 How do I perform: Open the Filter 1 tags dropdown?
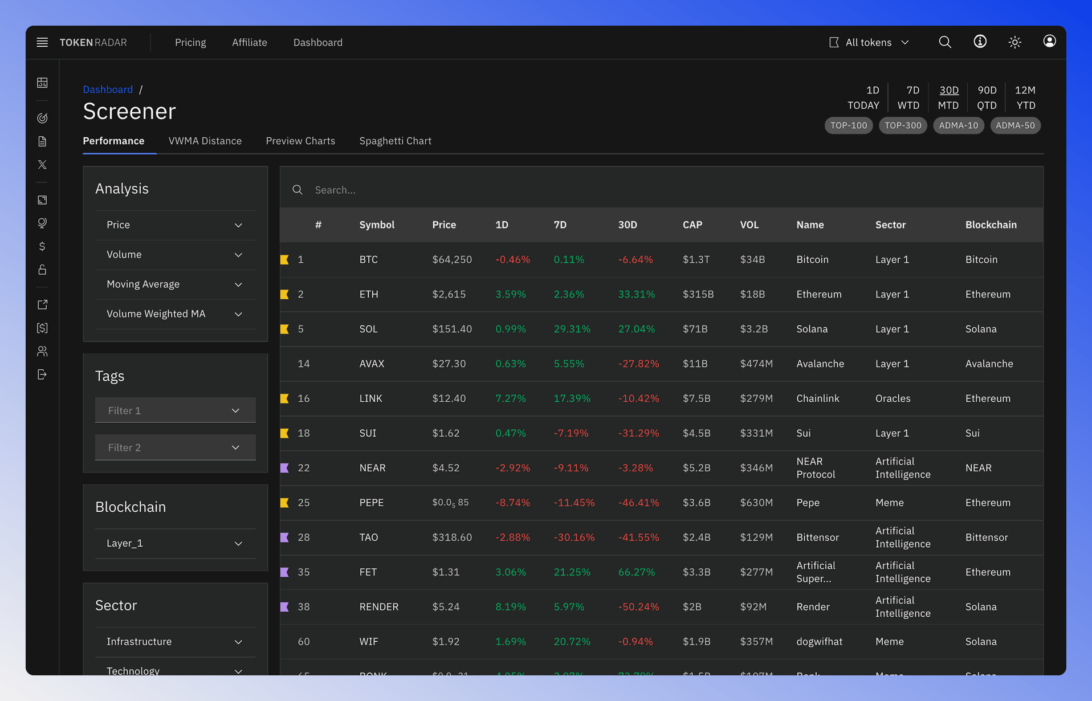[175, 410]
